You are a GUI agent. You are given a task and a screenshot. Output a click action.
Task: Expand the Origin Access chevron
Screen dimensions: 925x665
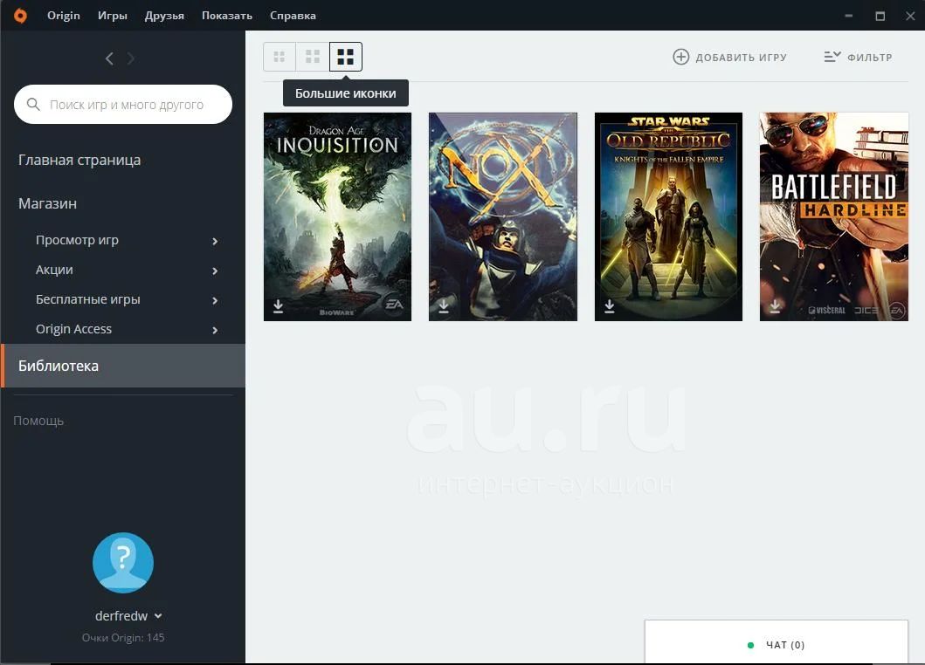[x=216, y=330]
